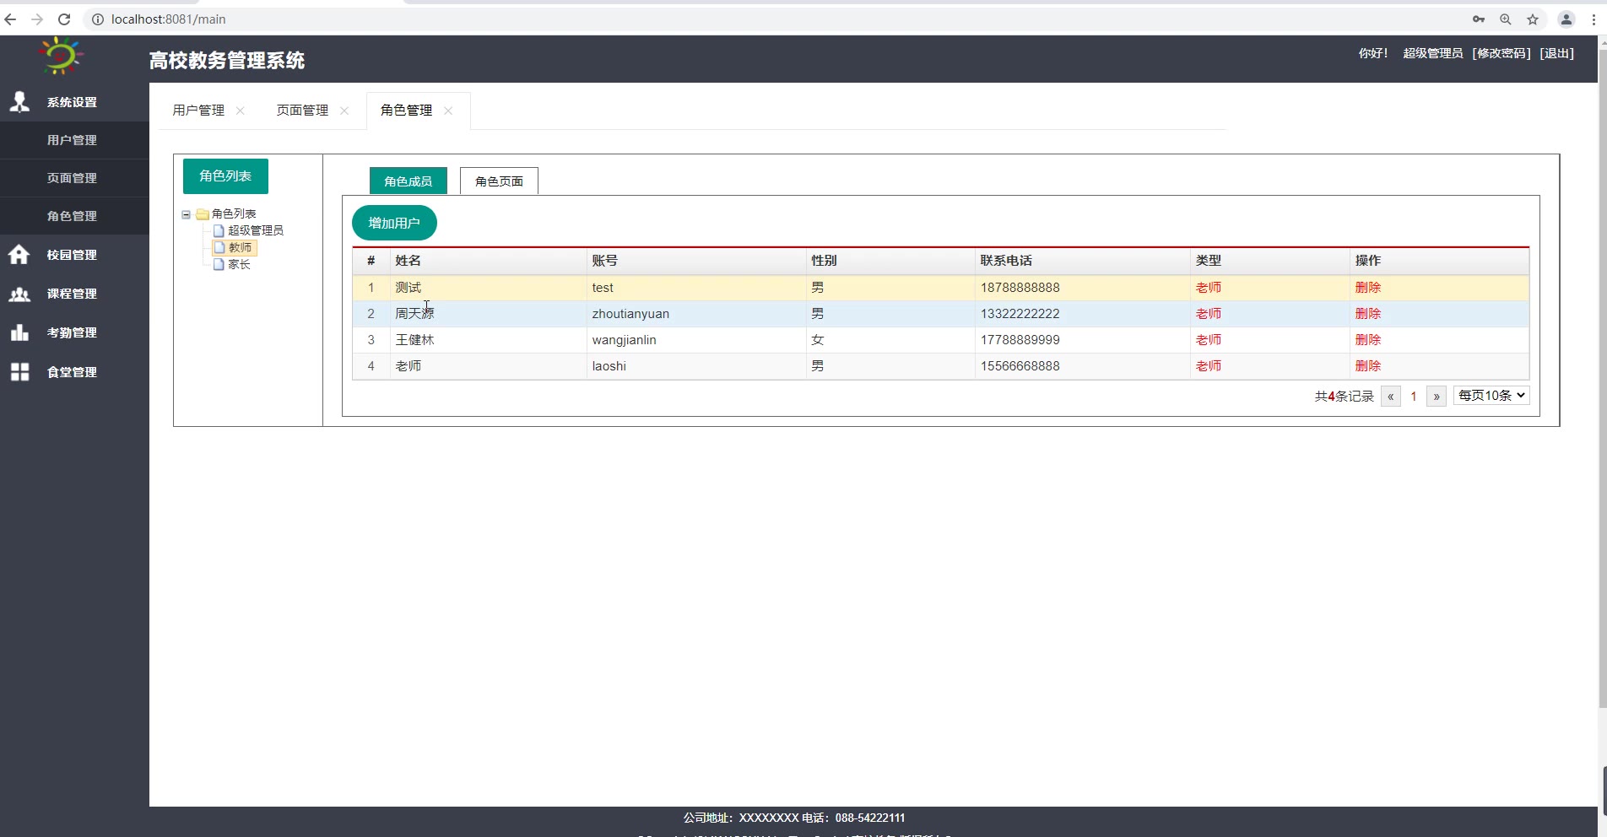The width and height of the screenshot is (1607, 837).
Task: Click the 考勤管理 bar chart icon
Action: point(19,332)
